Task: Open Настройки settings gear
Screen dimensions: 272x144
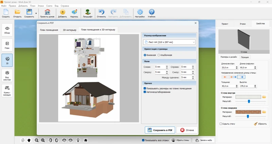Action: click(x=139, y=14)
